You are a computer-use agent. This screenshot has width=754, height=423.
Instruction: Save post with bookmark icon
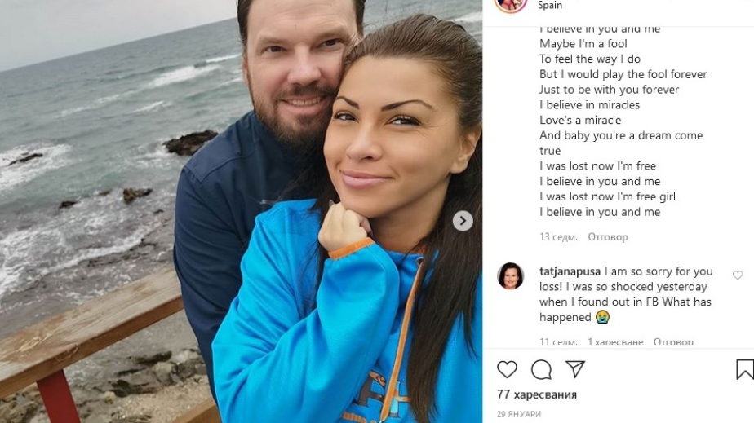coord(745,369)
